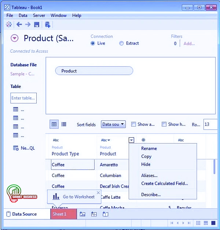This screenshot has width=220, height=230.
Task: Switch to the data grid preview view
Action: (54, 124)
